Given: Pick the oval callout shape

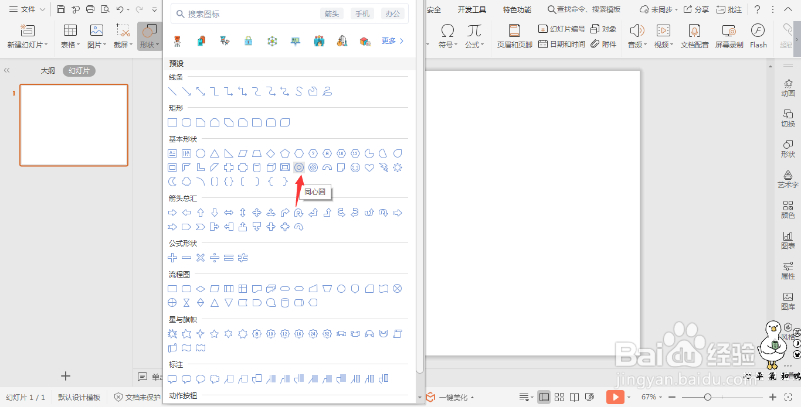Looking at the screenshot, I should coord(201,379).
